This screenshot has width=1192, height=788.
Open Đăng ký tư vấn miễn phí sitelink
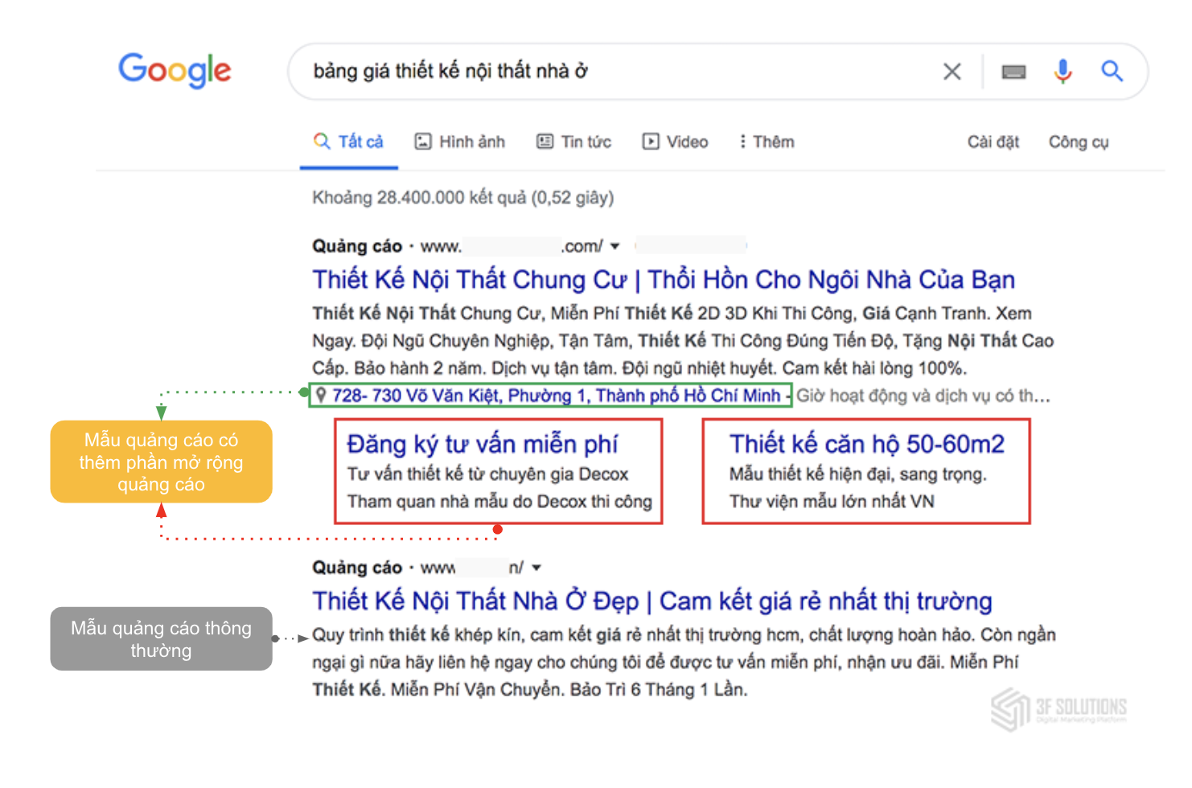coord(482,444)
